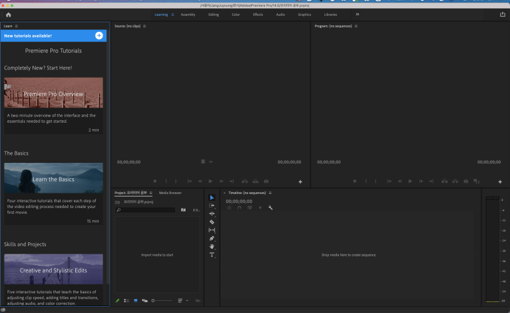
Task: Select the Selection tool arrow
Action: (x=212, y=197)
